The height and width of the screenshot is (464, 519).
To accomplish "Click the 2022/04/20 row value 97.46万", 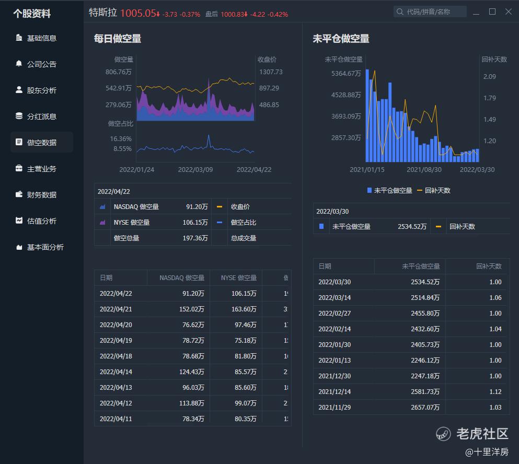I will 246,325.
